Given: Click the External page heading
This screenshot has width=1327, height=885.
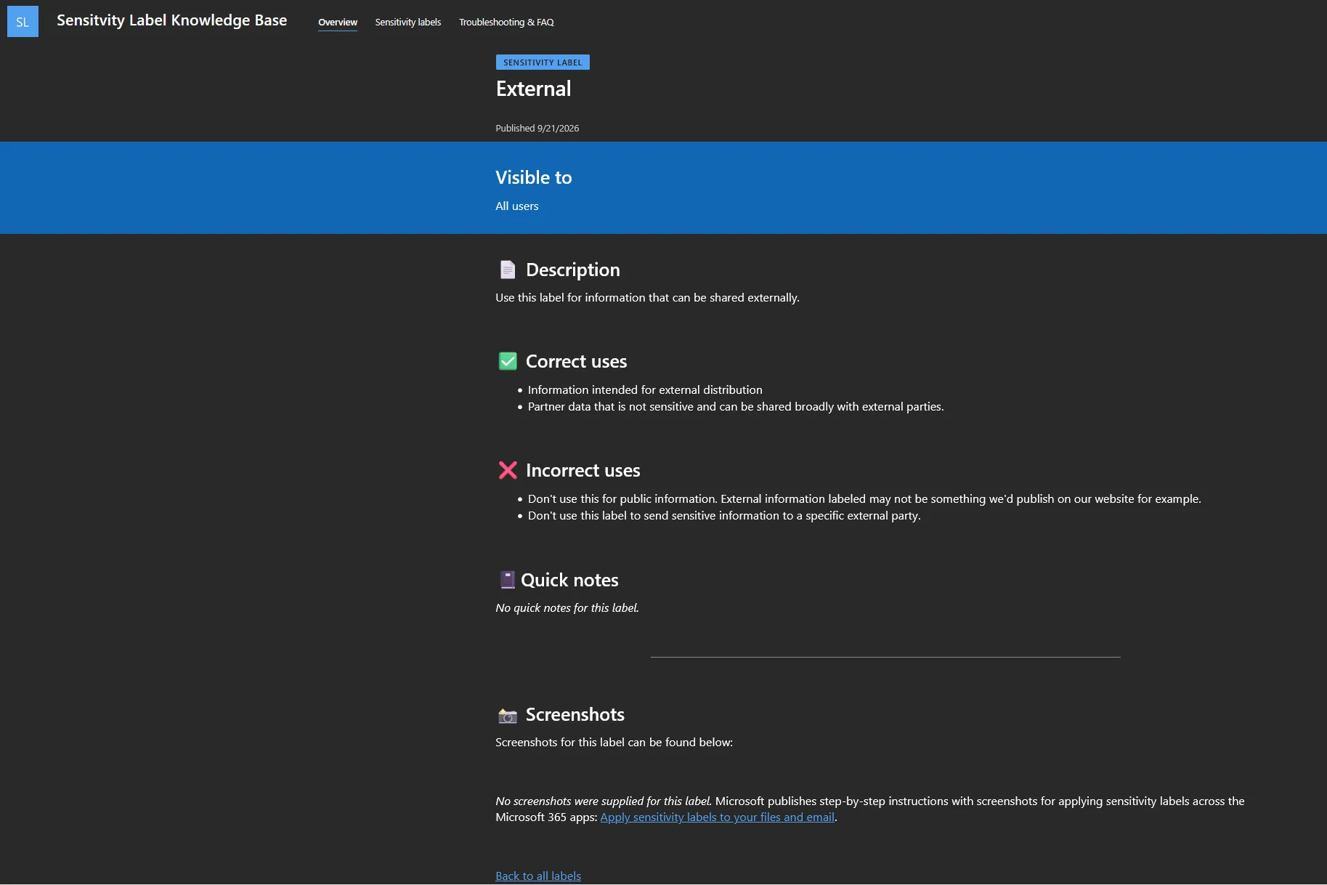Looking at the screenshot, I should (533, 89).
